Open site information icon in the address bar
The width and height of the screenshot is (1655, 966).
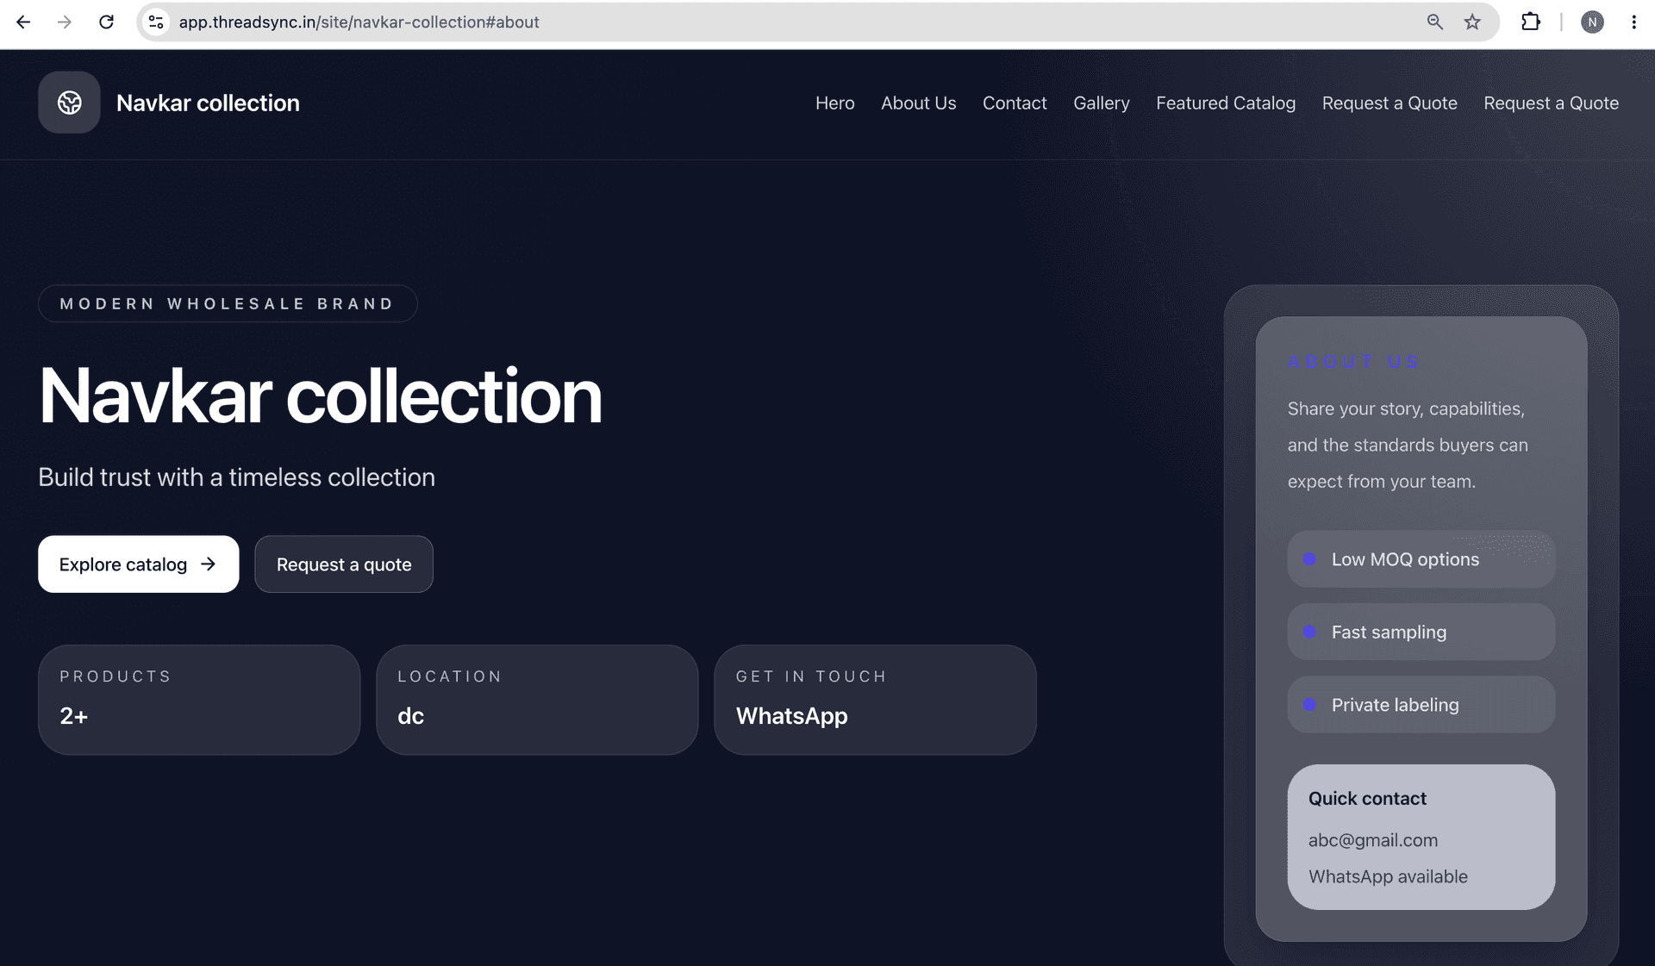click(156, 22)
